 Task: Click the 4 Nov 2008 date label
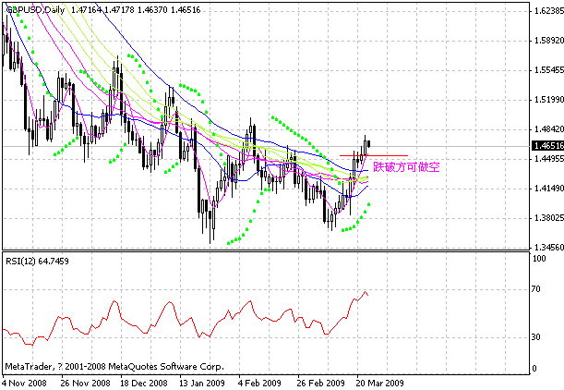pyautogui.click(x=24, y=384)
